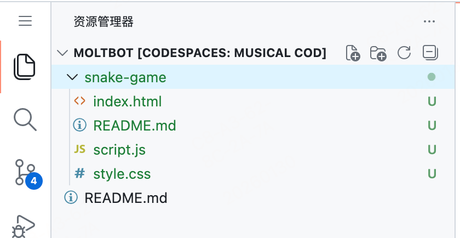The width and height of the screenshot is (460, 238).
Task: Open index.html in snake-game
Action: point(127,101)
